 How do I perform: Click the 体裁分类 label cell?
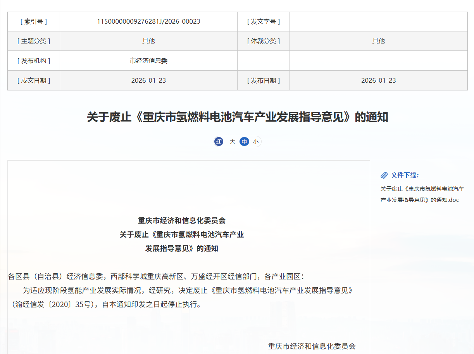coord(264,41)
